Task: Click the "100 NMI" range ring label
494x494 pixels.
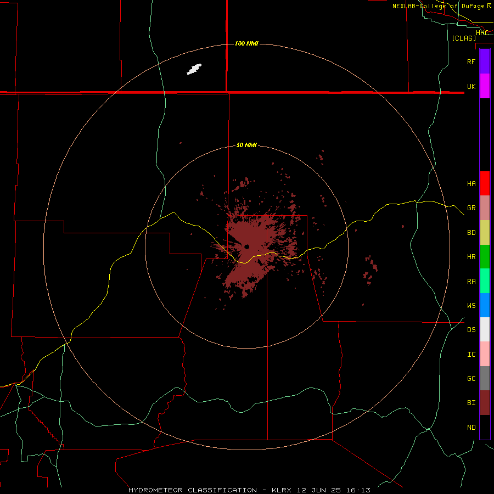Action: click(x=246, y=43)
